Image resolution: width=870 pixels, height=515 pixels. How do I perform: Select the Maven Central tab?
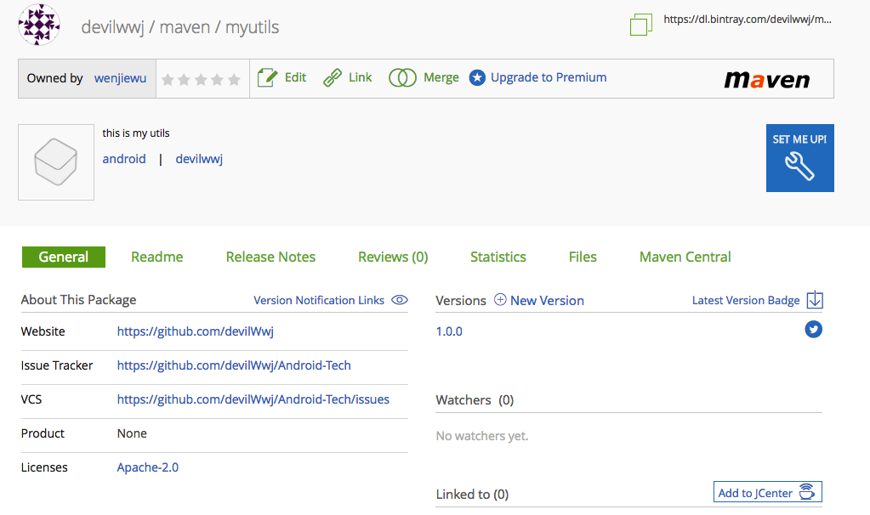(685, 257)
